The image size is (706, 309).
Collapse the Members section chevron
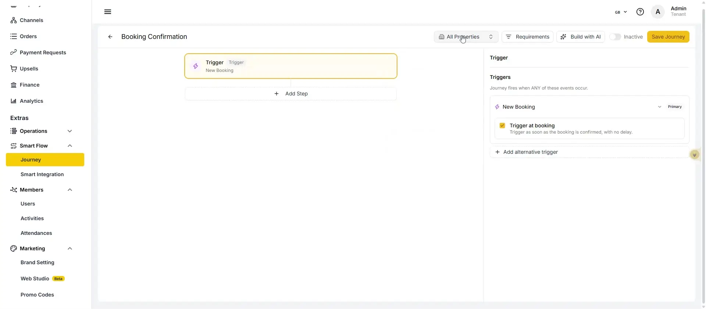coord(69,190)
